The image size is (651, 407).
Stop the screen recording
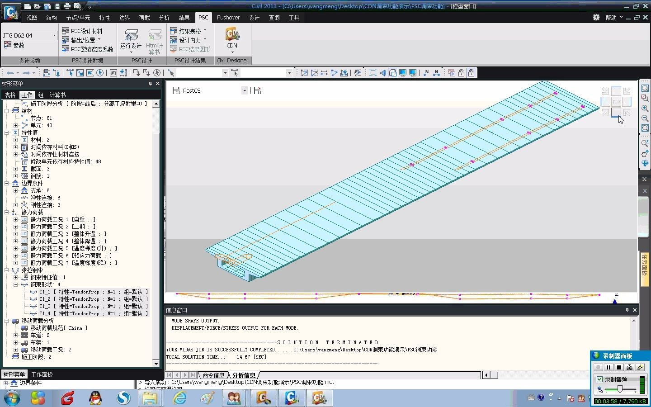(x=619, y=368)
